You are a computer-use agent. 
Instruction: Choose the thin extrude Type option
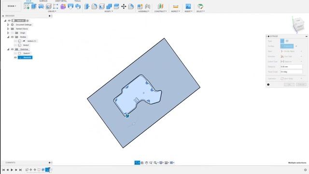coord(287,41)
